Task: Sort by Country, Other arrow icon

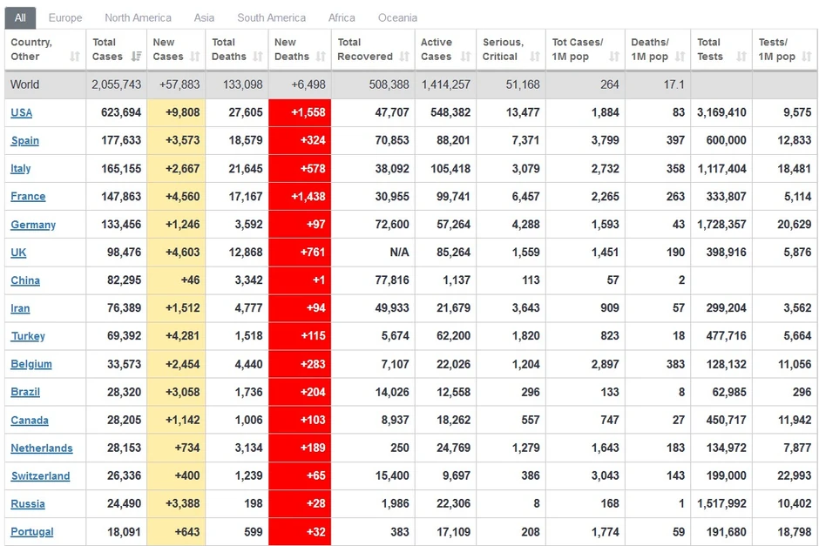Action: pyautogui.click(x=75, y=57)
